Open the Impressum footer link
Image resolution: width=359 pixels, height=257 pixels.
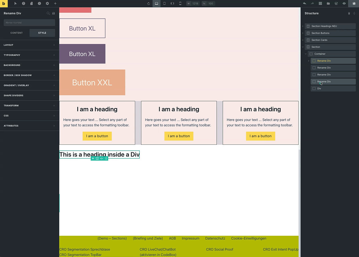click(x=190, y=238)
